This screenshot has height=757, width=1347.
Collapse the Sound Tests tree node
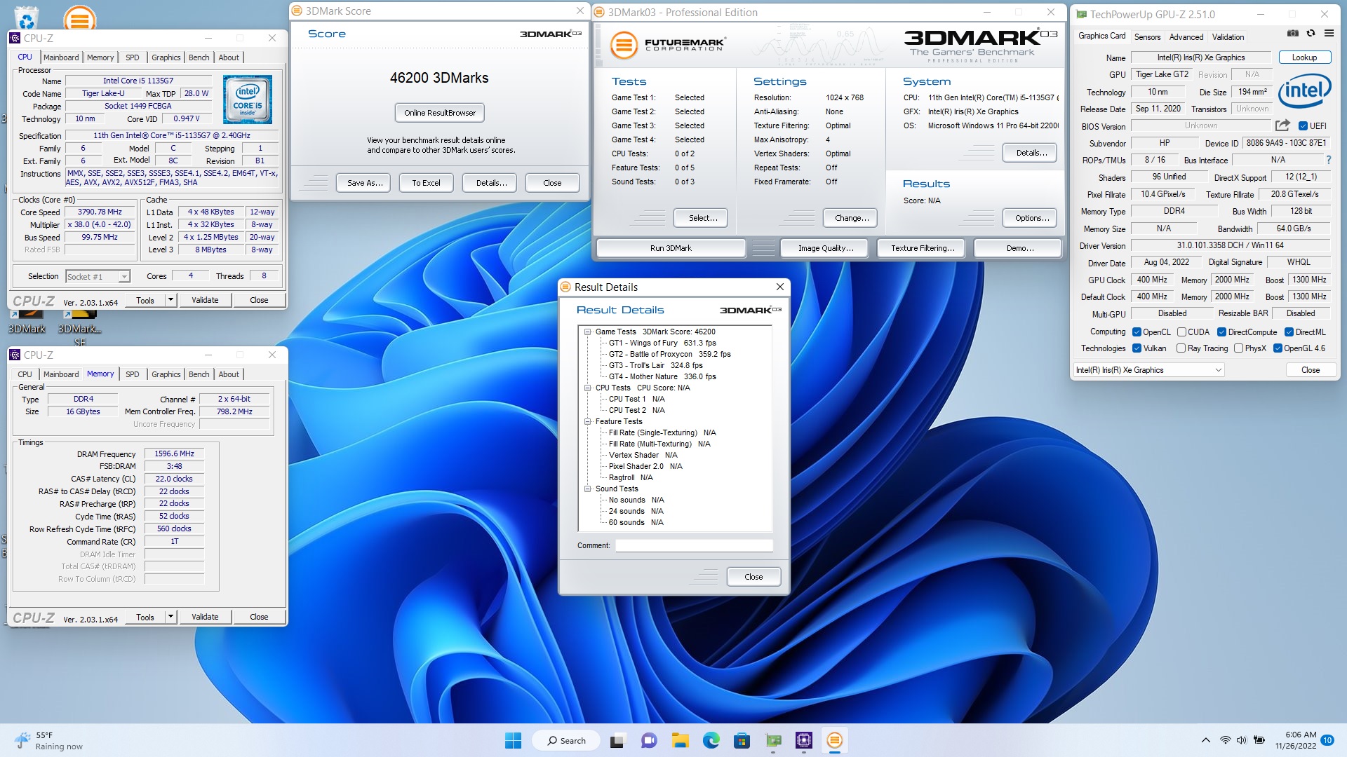(588, 489)
